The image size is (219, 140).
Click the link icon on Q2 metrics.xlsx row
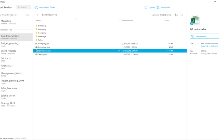coord(119,51)
